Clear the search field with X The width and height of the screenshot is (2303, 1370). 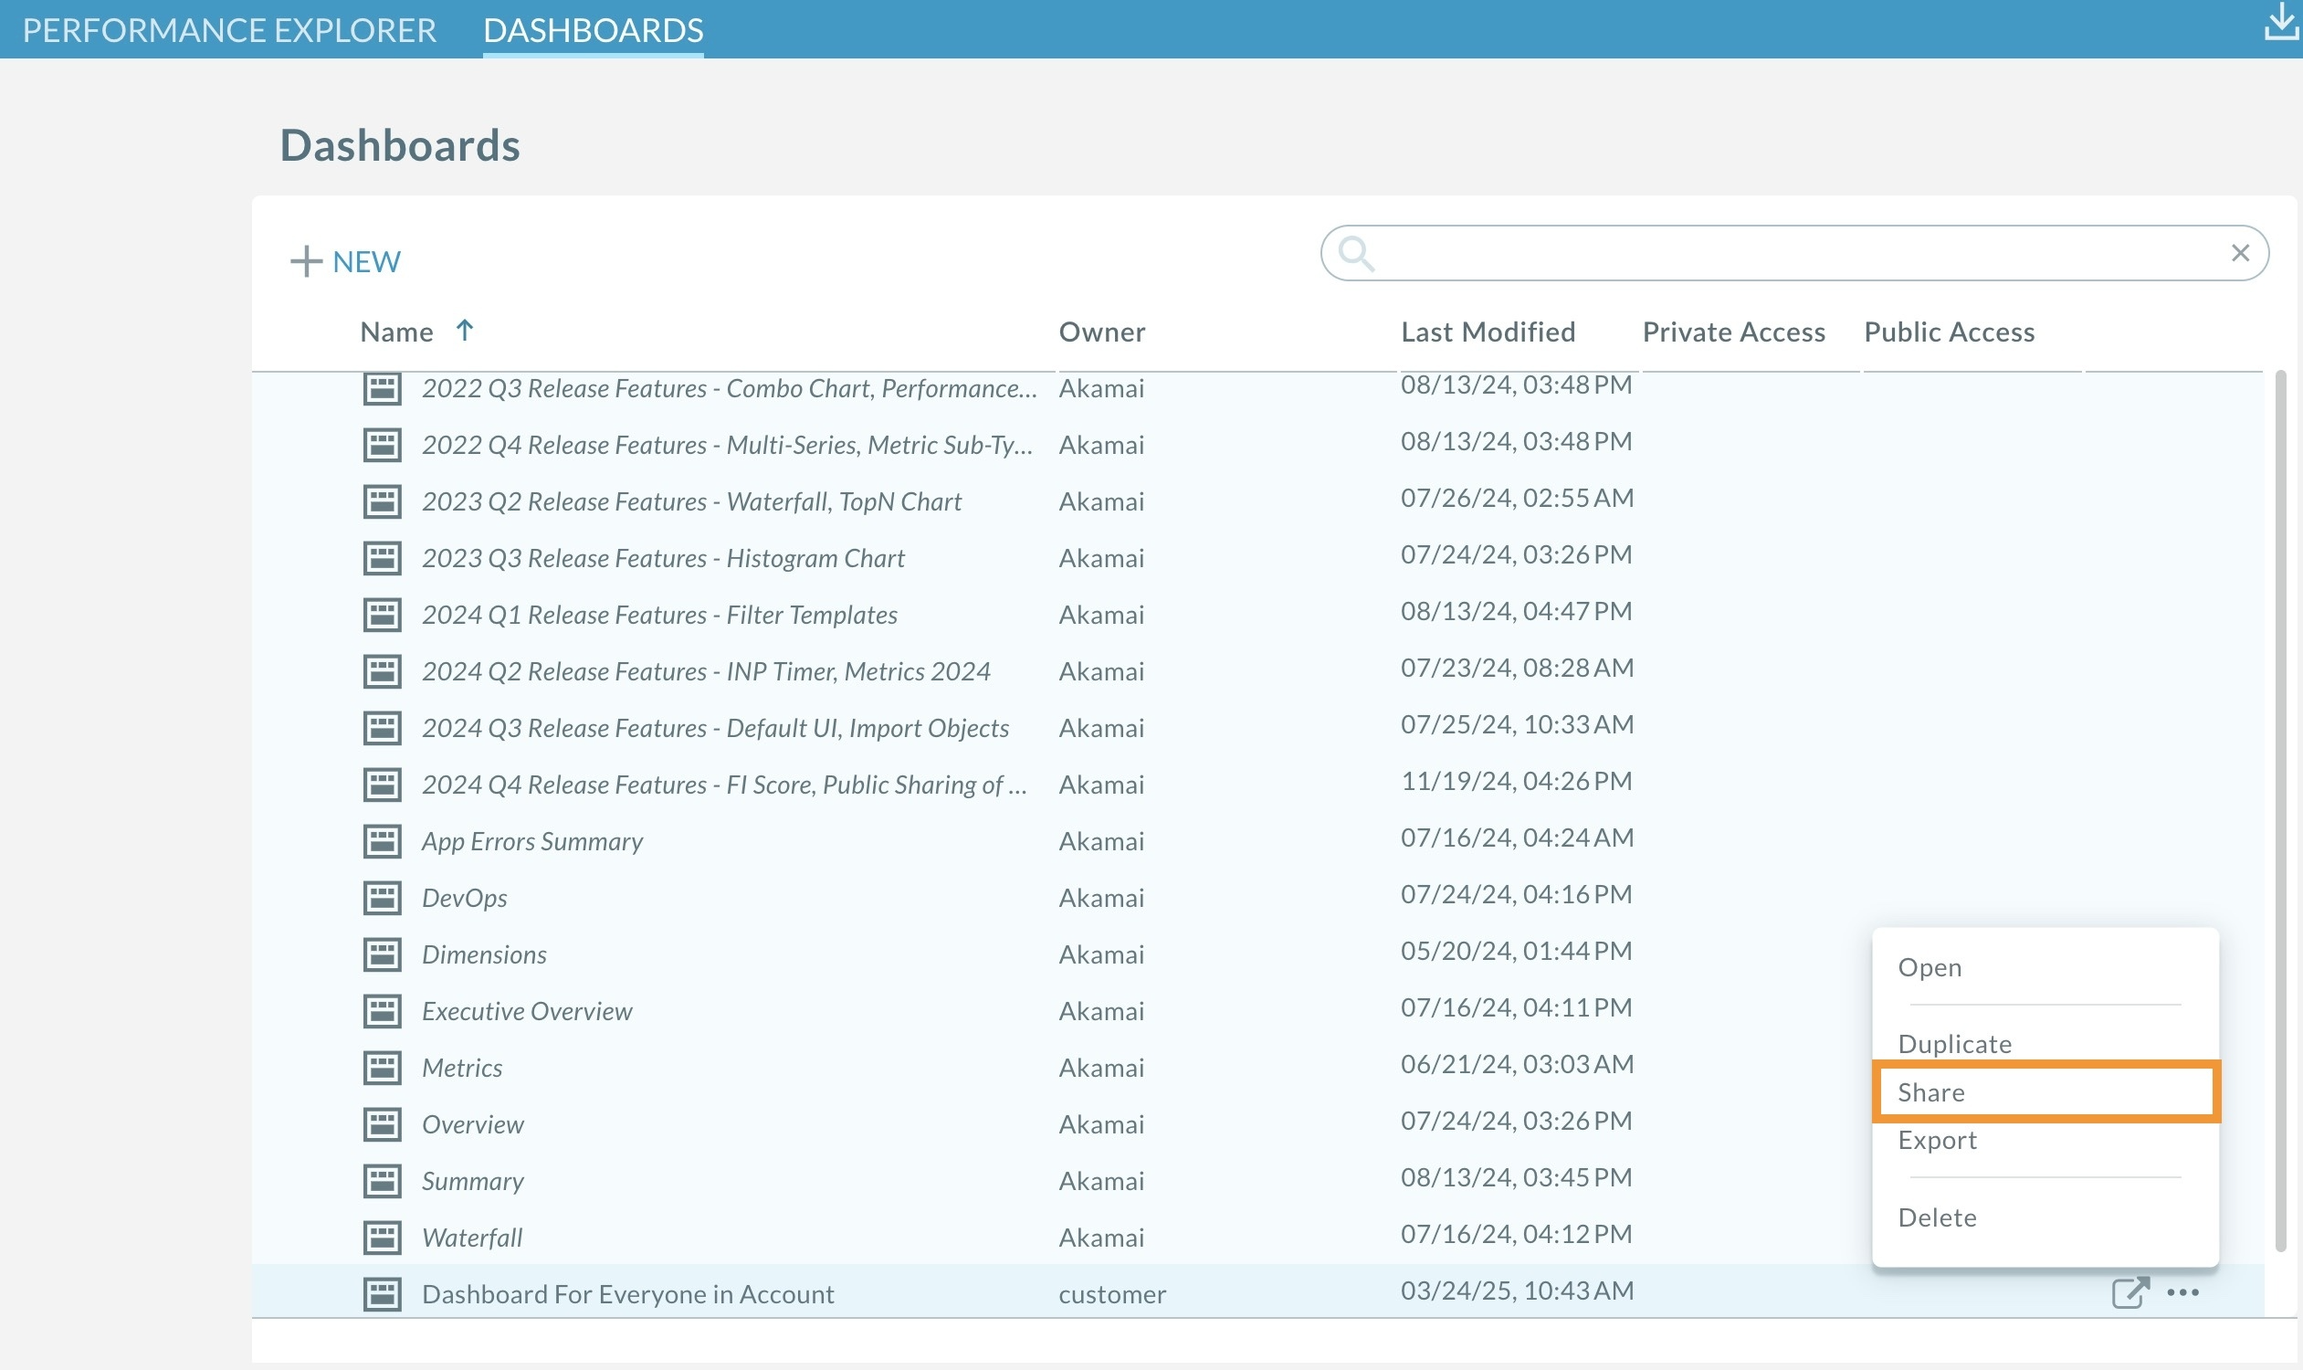2239,253
